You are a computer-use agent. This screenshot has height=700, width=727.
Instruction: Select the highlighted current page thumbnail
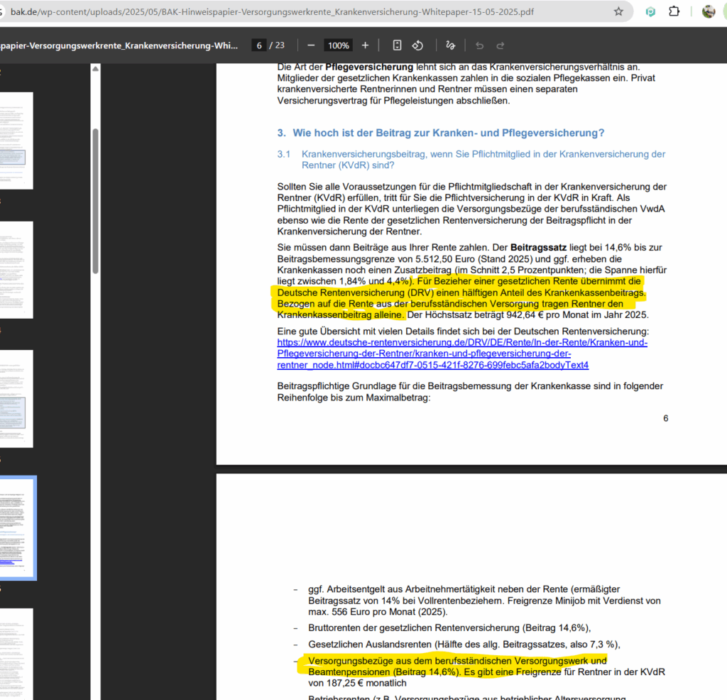(x=16, y=527)
